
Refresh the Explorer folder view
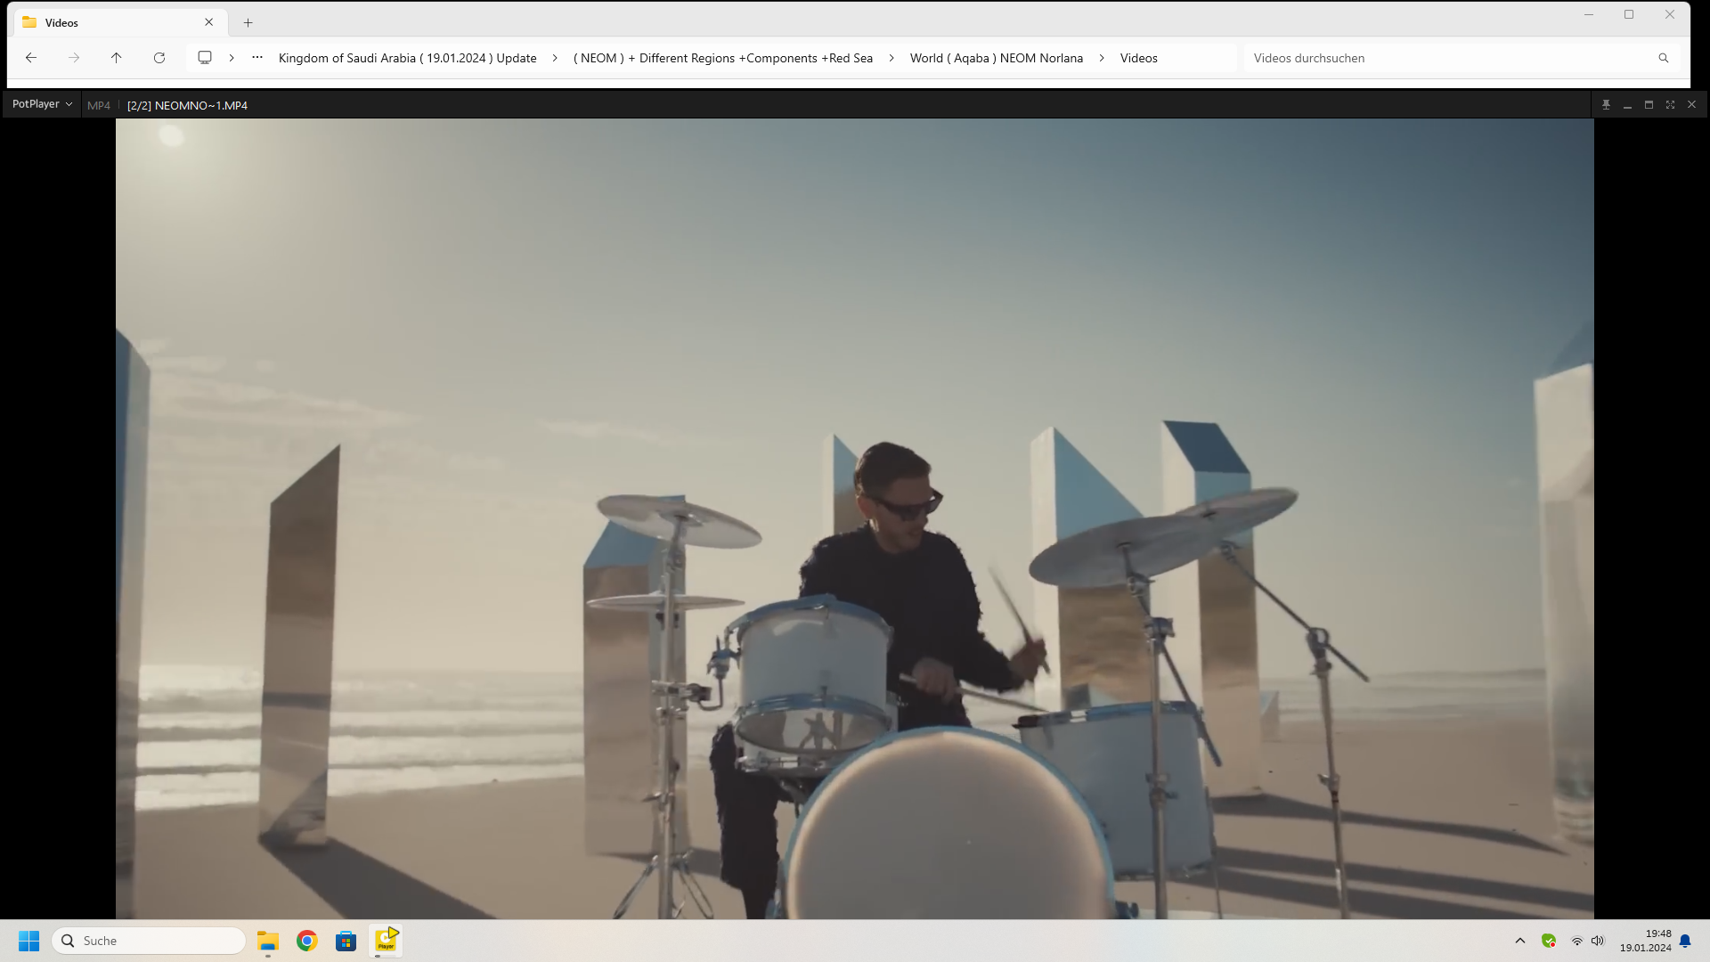(x=159, y=58)
